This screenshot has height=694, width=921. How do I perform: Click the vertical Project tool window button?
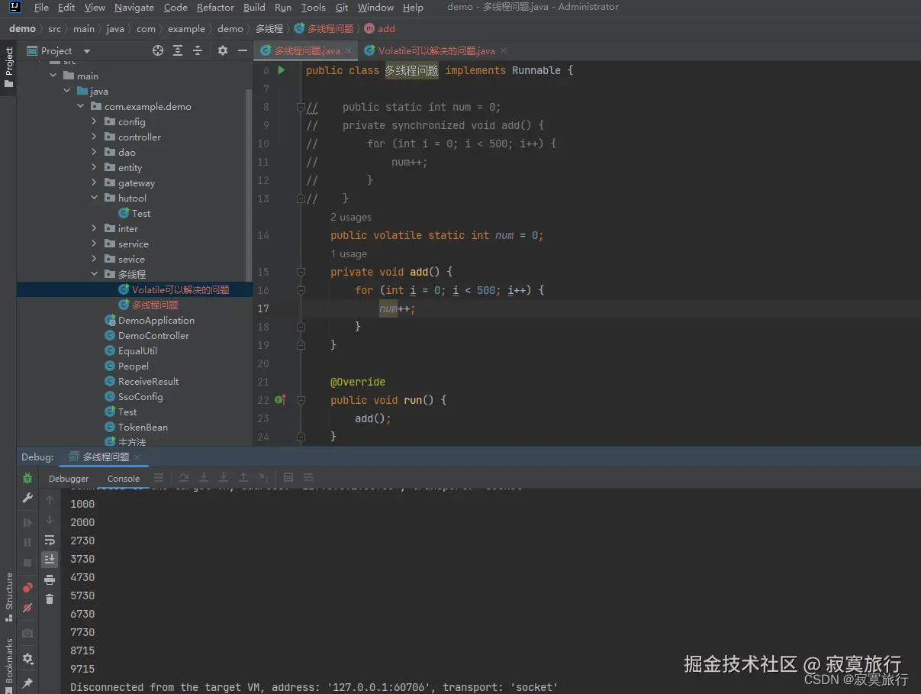(9, 67)
